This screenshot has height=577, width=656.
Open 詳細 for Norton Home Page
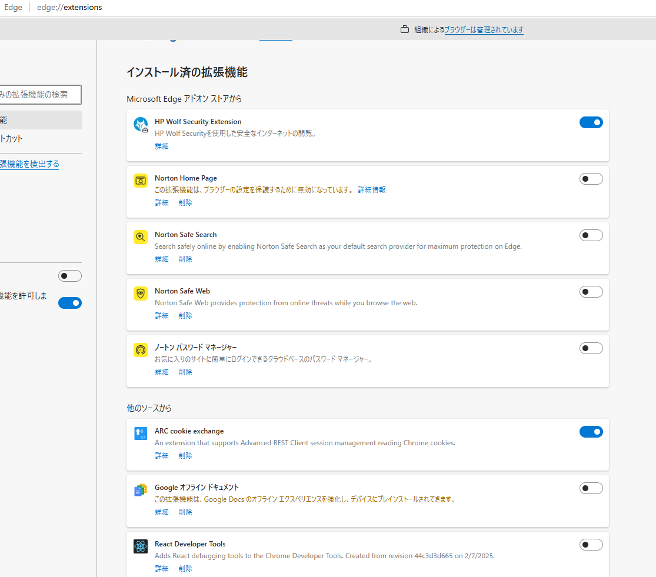pos(161,203)
